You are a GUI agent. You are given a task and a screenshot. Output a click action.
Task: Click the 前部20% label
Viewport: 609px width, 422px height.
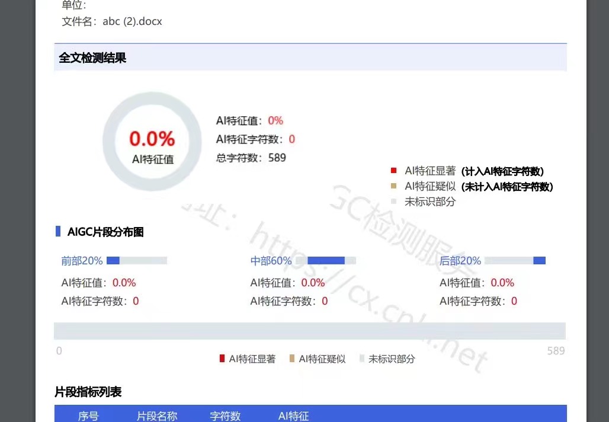tap(82, 260)
